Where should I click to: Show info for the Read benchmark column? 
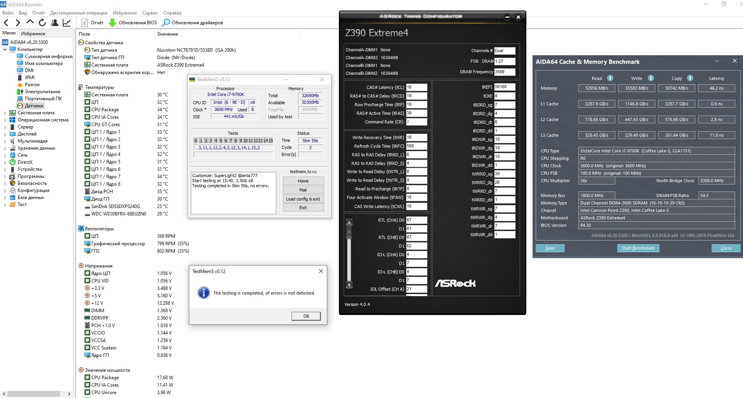pyautogui.click(x=610, y=78)
